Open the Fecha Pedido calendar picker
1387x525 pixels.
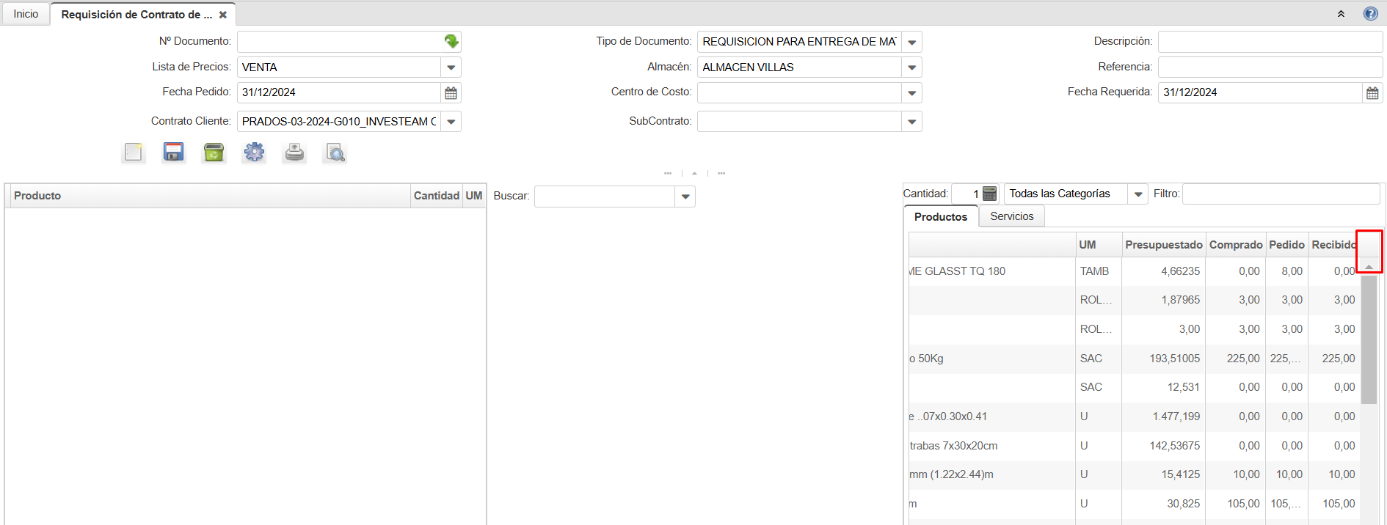pos(451,93)
